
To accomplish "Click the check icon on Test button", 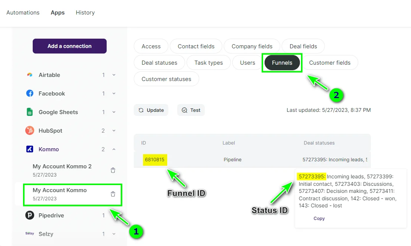I will coord(184,110).
